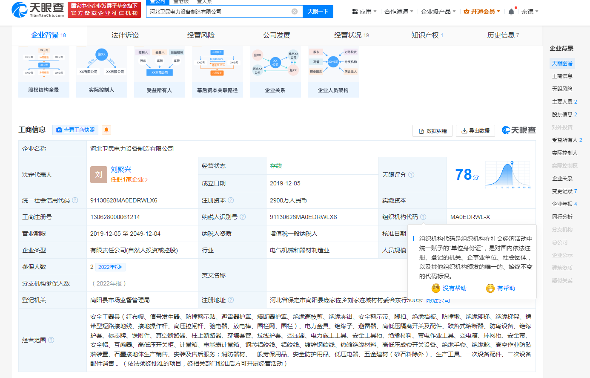Viewport: 590px width, 378px height.
Task: Open the 股权结构全景 diagram thumbnail
Action: point(44,72)
